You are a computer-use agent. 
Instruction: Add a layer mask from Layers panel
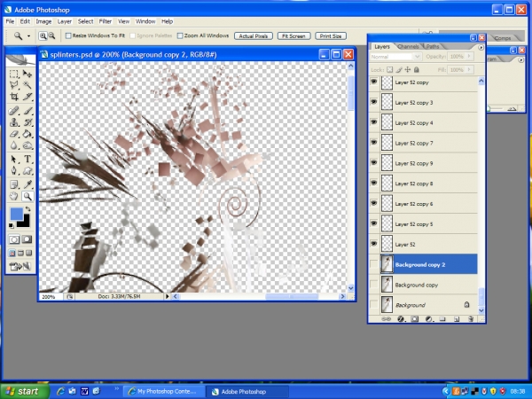click(x=414, y=319)
